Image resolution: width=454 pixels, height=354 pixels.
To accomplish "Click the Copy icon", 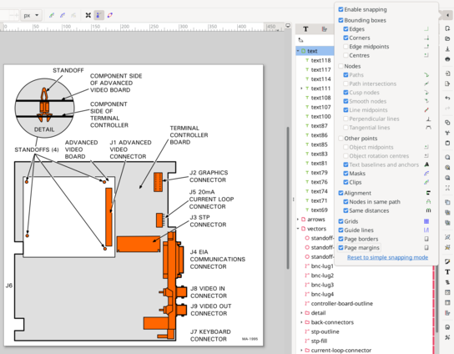I will click(447, 122).
